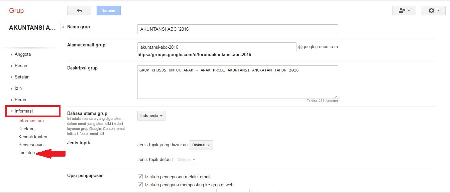Toggle Izinkan pengguna memposting ke grup checkbox
450x193 pixels.
[140, 185]
